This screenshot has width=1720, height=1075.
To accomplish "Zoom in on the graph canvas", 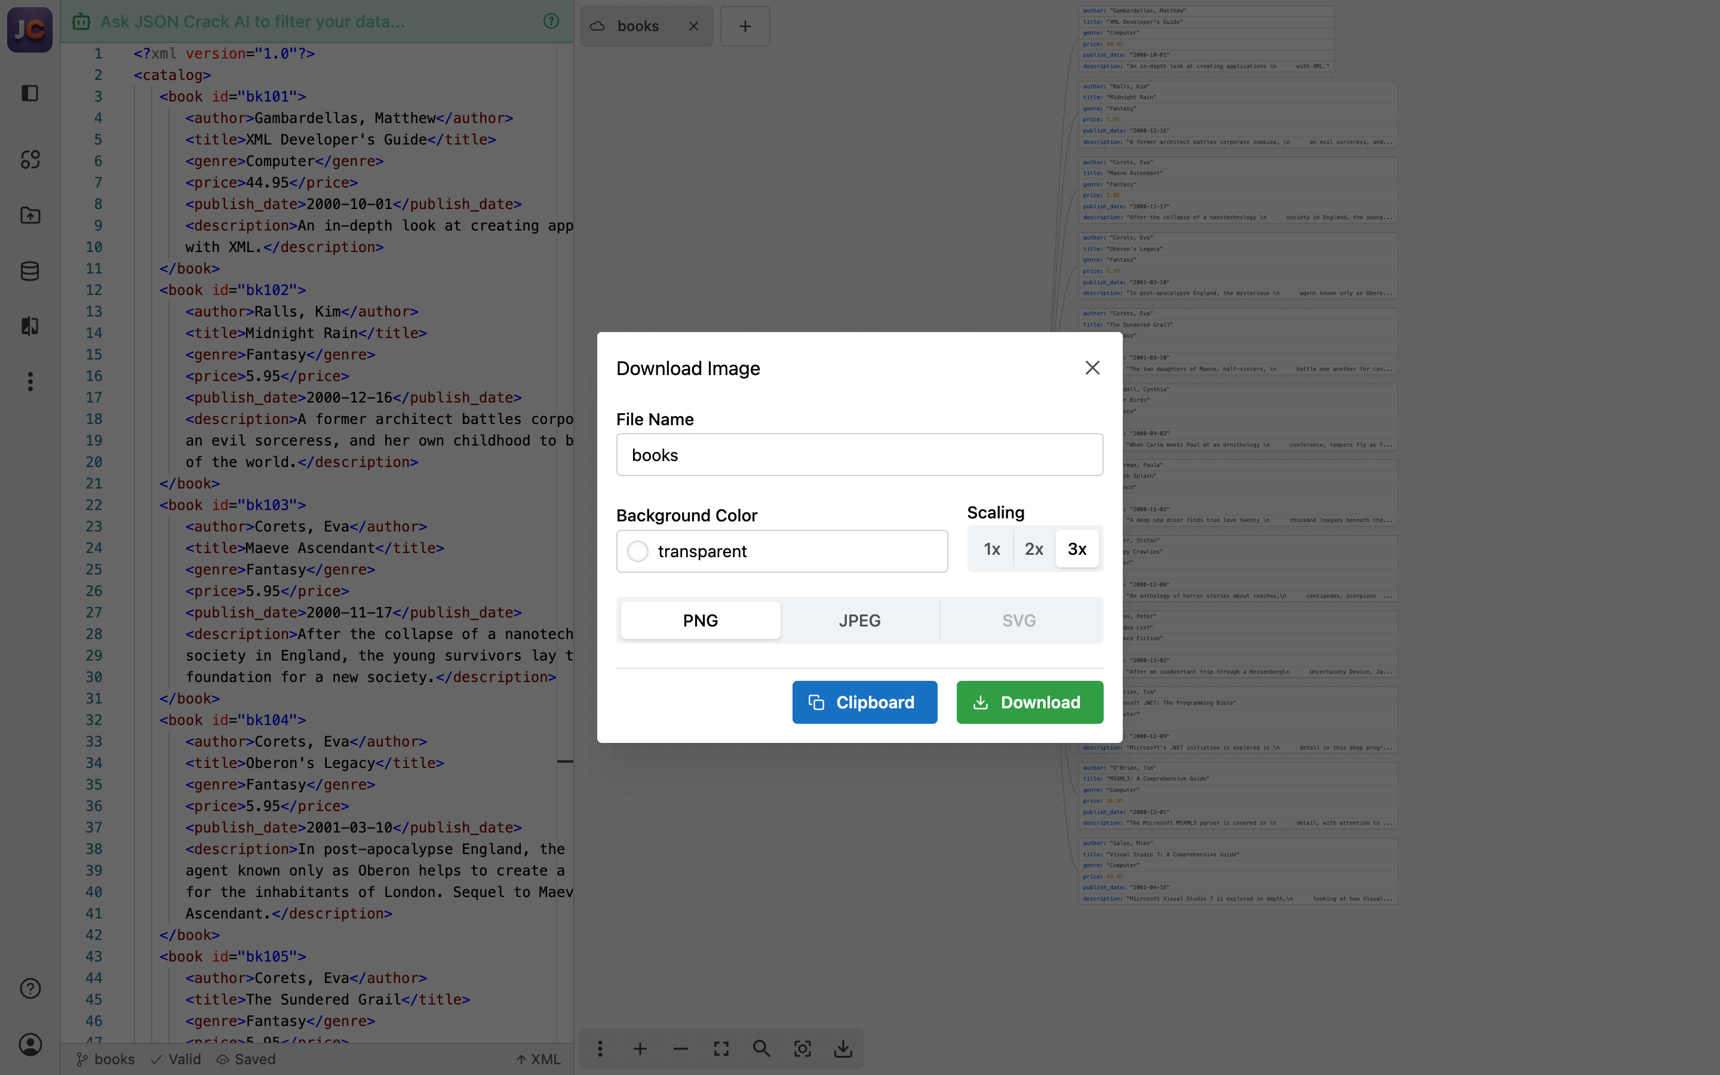I will (x=640, y=1049).
